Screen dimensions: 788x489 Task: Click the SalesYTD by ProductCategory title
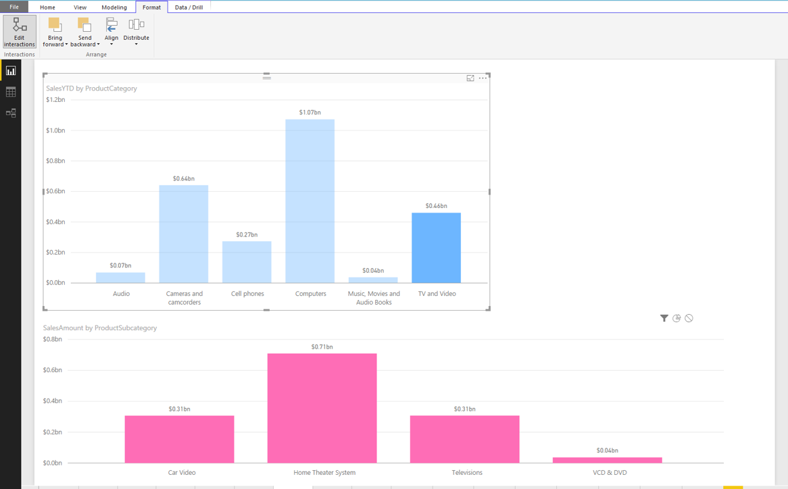tap(91, 88)
